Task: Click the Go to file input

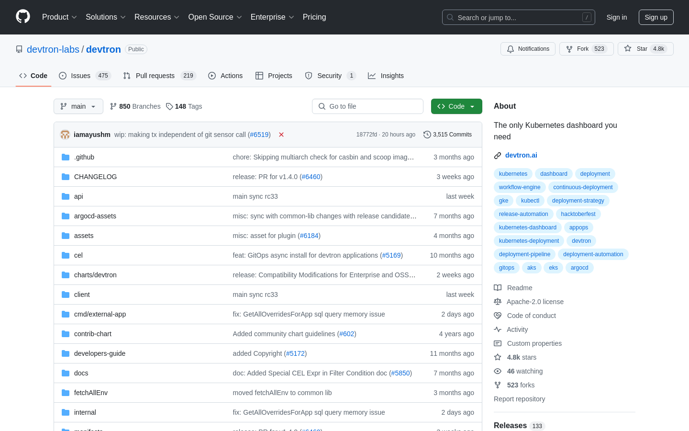Action: click(367, 106)
